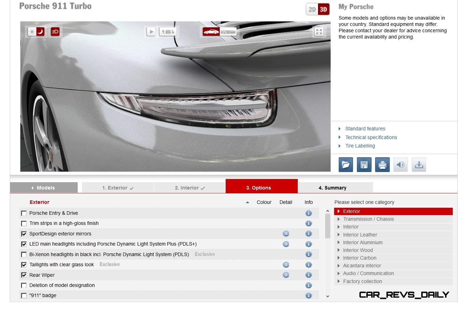Expand Alcantara interior category
Image resolution: width=465 pixels, height=309 pixels.
coord(393,266)
